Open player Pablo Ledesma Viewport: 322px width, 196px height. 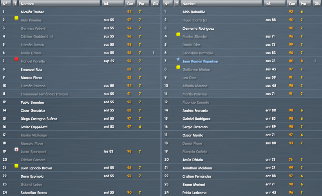point(194,193)
